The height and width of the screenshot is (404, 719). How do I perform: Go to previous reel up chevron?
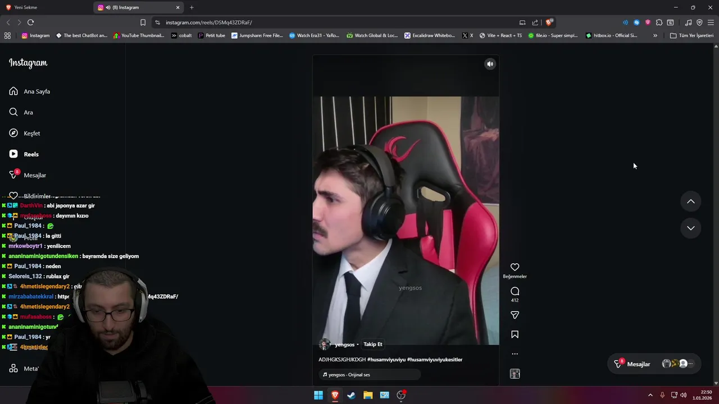pyautogui.click(x=691, y=201)
